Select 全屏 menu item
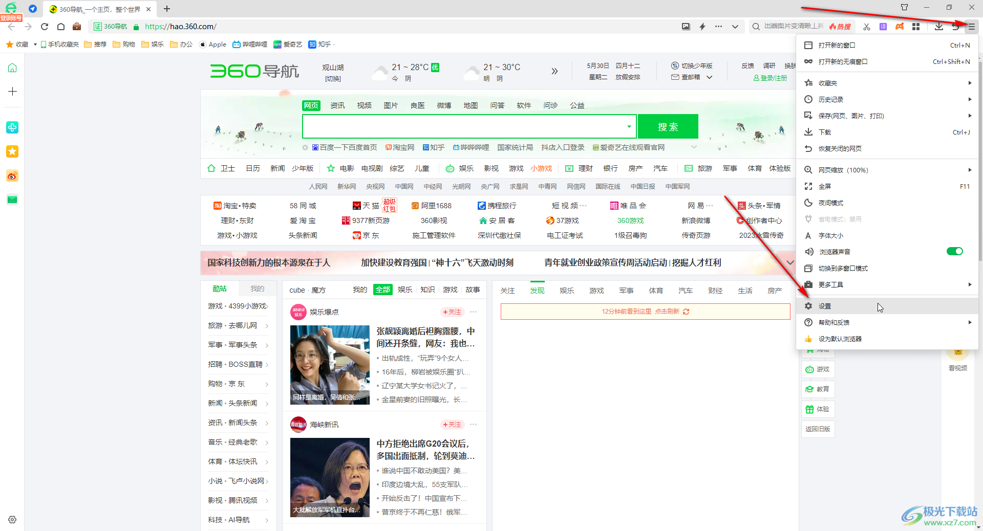The width and height of the screenshot is (983, 531). pos(888,186)
